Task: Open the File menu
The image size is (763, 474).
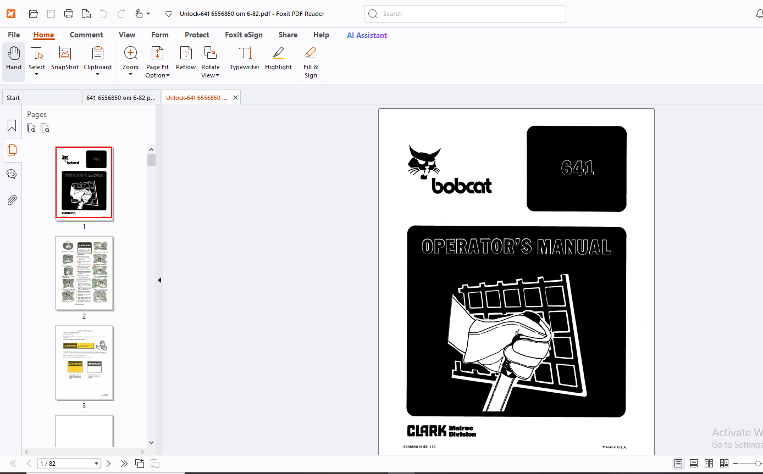Action: [x=14, y=35]
